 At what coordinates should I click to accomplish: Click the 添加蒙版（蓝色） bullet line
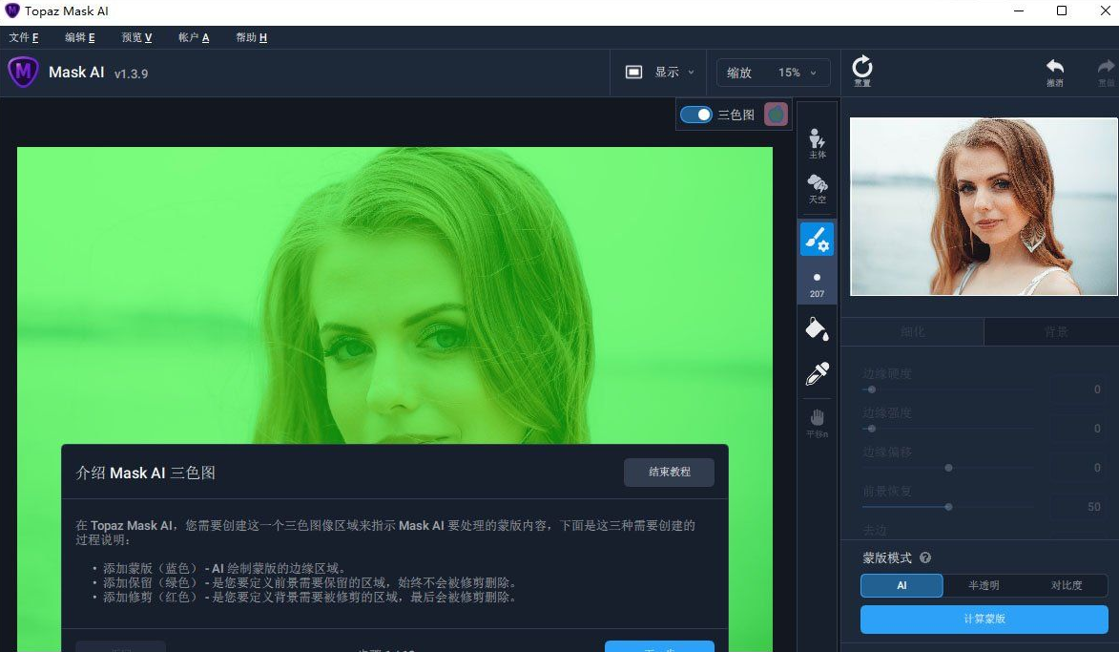point(225,568)
